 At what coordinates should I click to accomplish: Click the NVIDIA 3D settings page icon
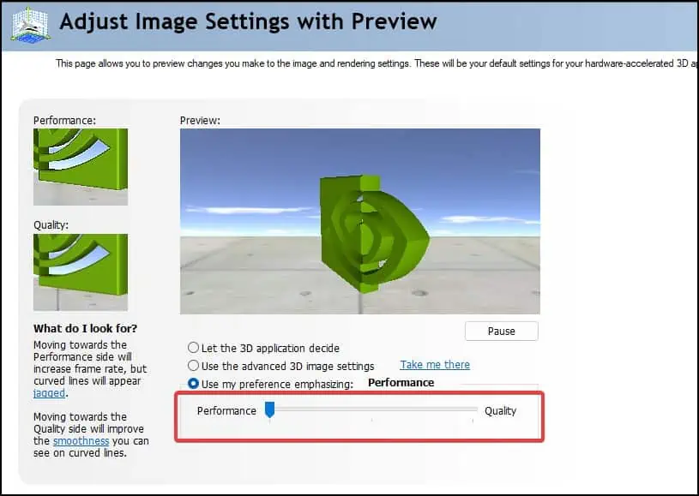tap(28, 24)
